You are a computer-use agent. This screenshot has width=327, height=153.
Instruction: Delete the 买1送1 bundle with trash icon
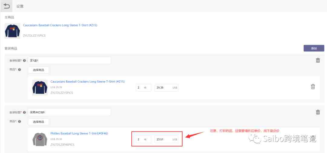[x=318, y=60]
